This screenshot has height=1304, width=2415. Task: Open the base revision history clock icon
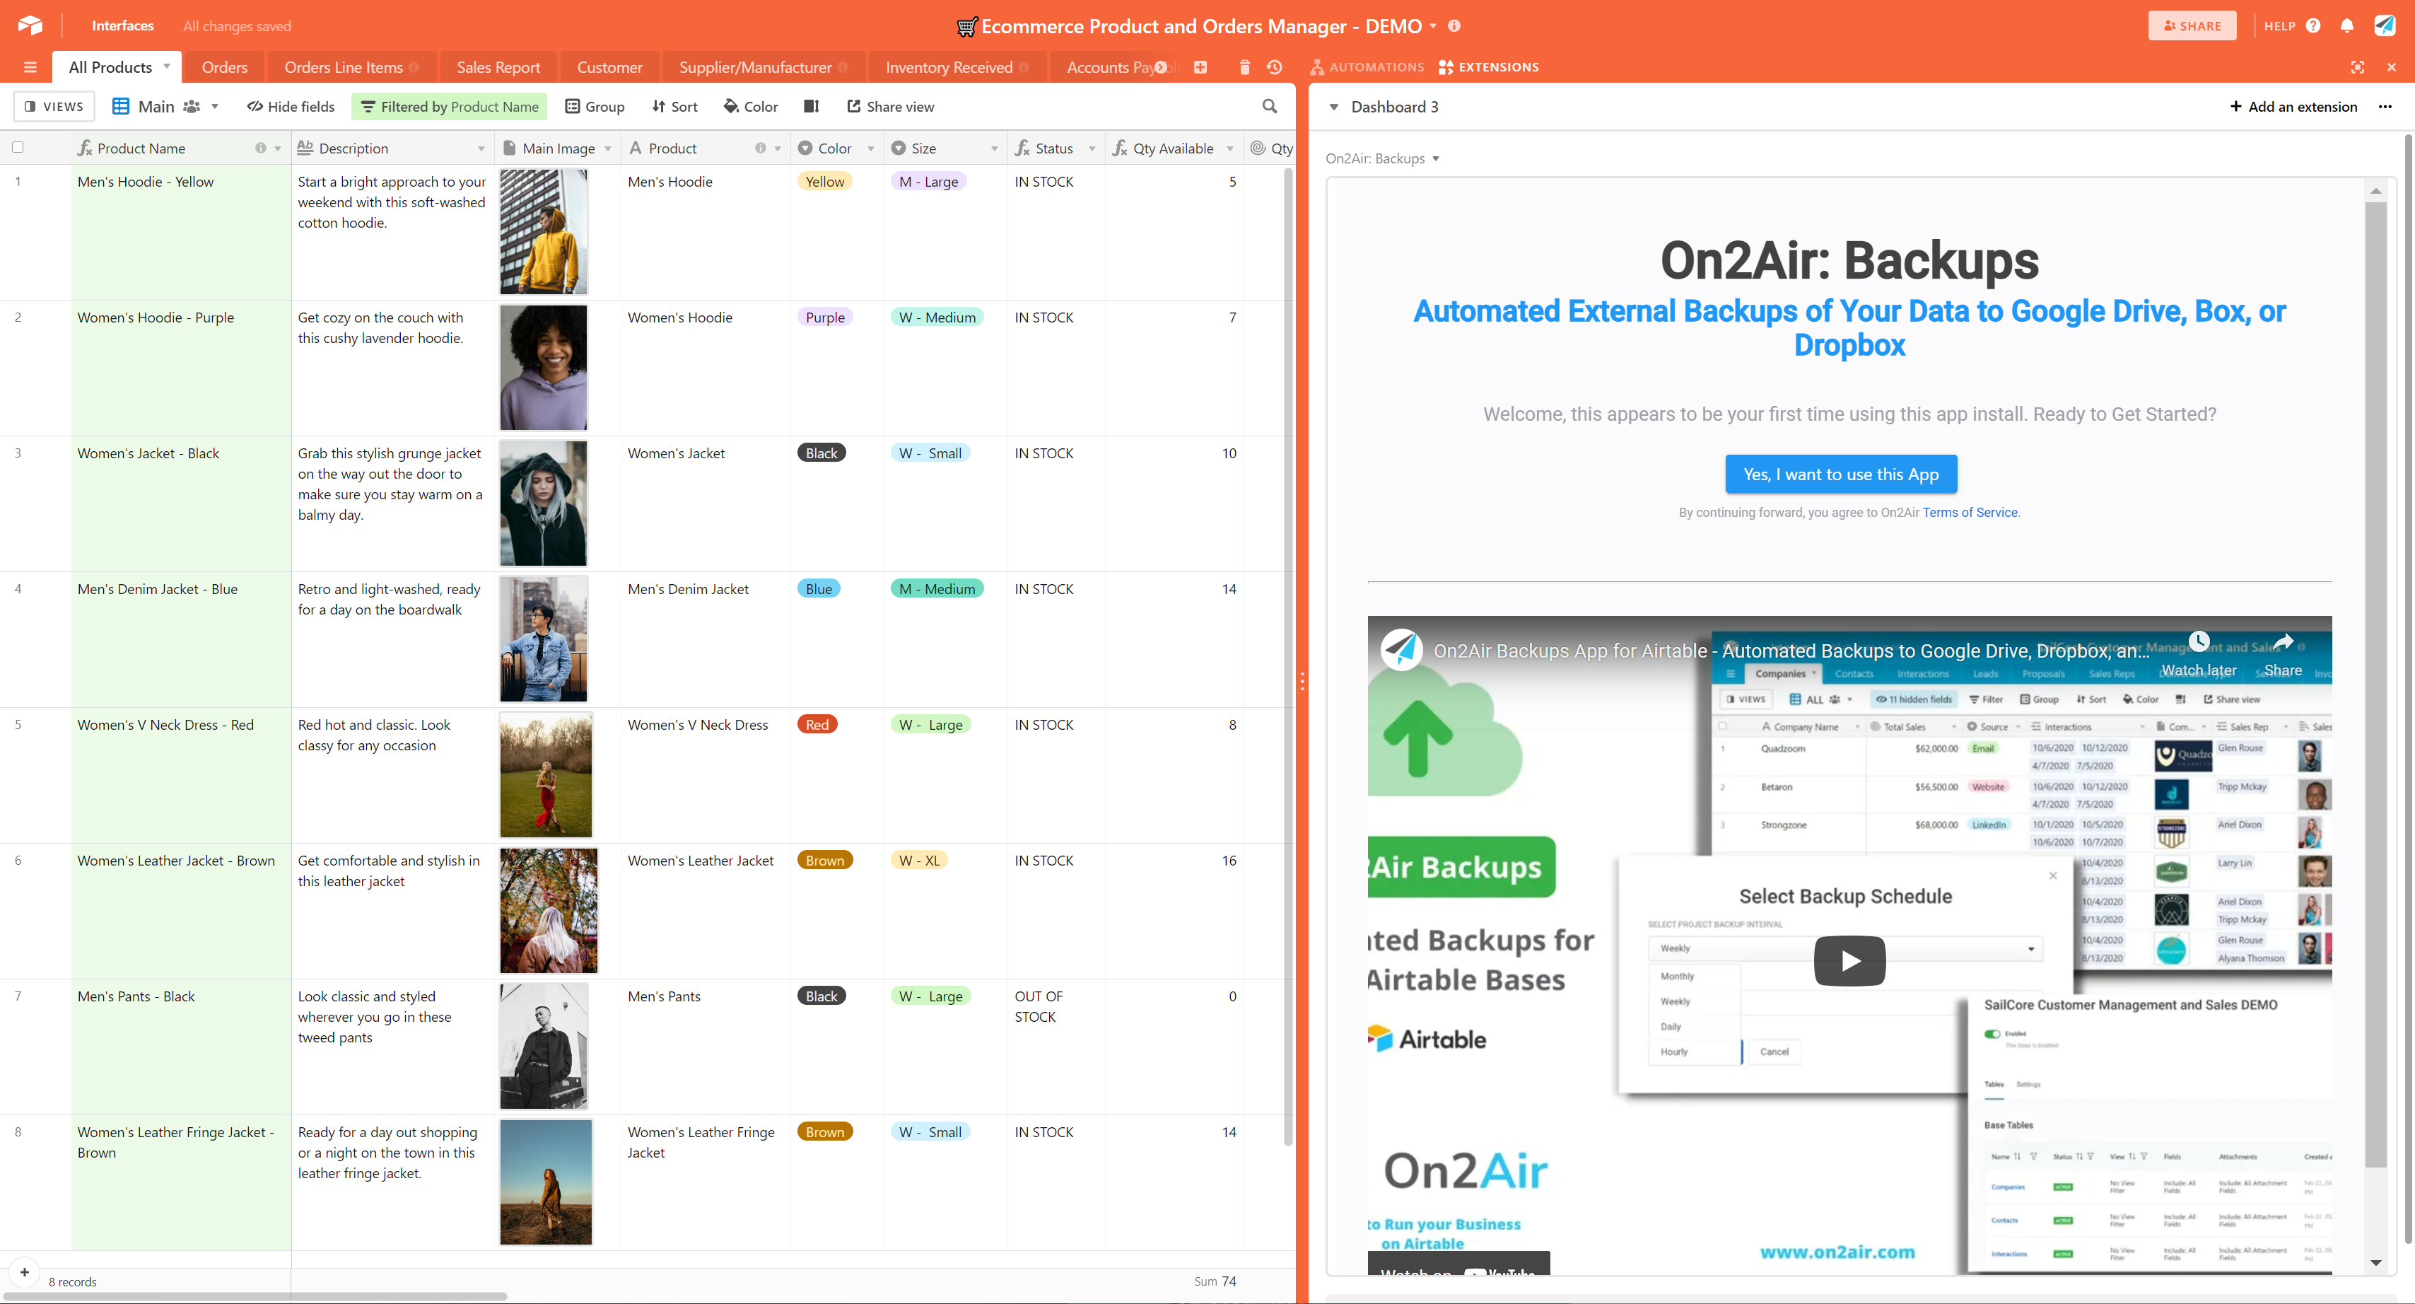[1273, 66]
